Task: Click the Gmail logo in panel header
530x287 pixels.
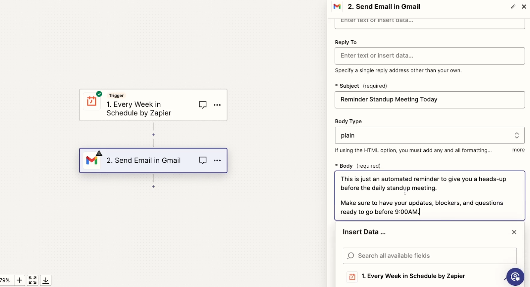Action: pos(337,7)
